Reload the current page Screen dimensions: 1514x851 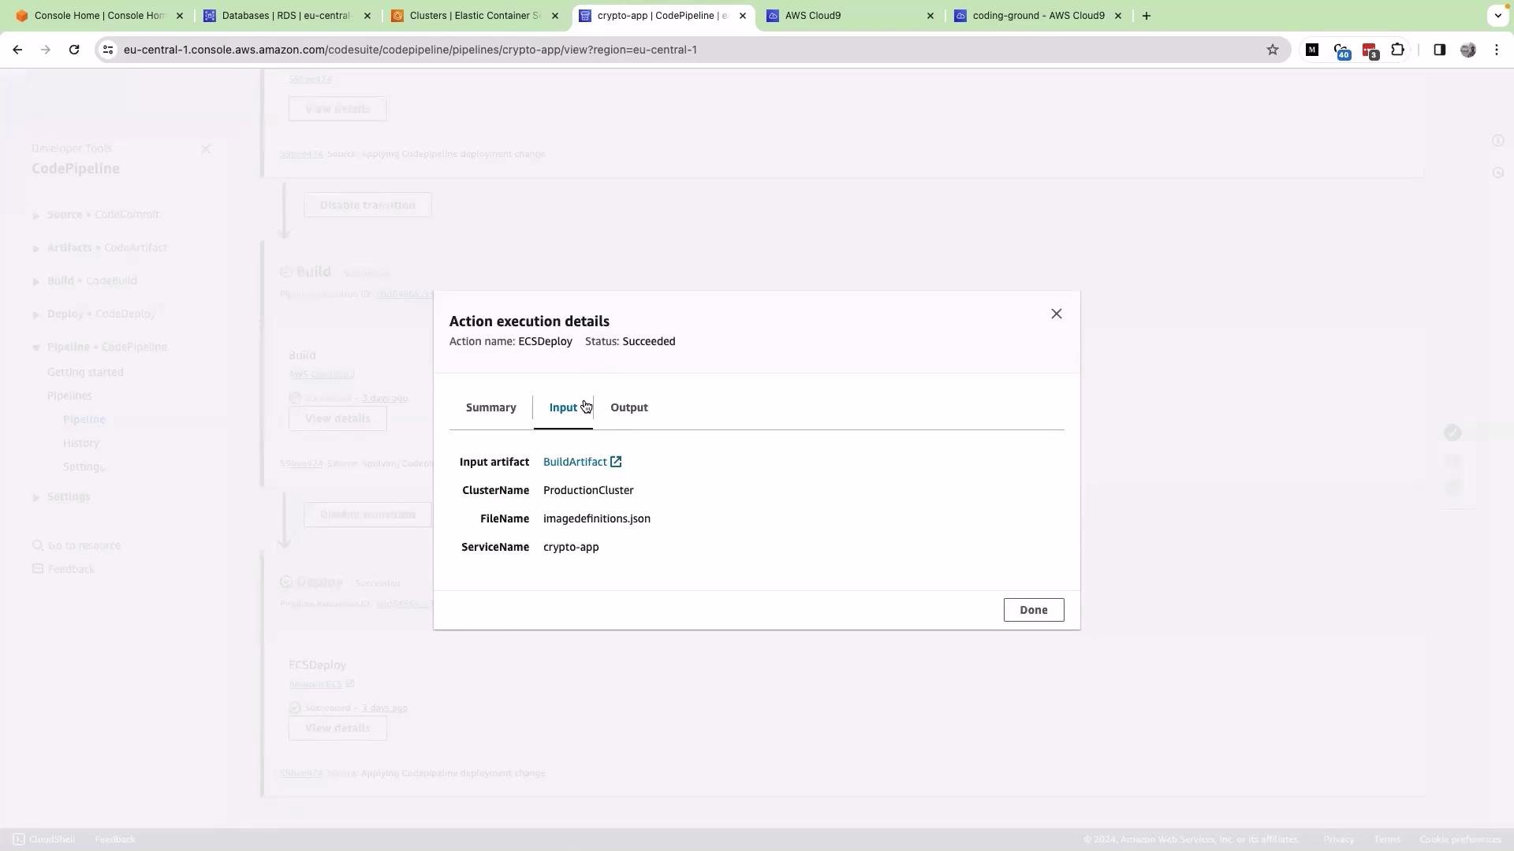click(73, 50)
